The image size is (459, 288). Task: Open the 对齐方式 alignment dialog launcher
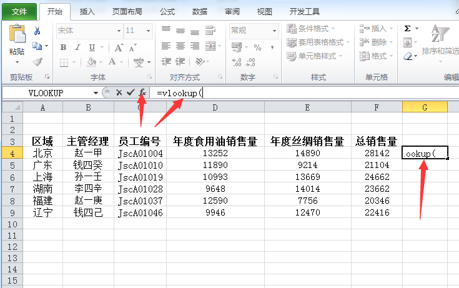(x=220, y=77)
